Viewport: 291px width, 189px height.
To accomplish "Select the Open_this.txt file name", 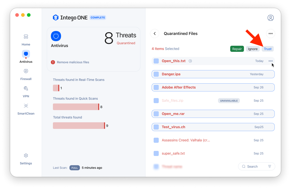I will pos(173,61).
